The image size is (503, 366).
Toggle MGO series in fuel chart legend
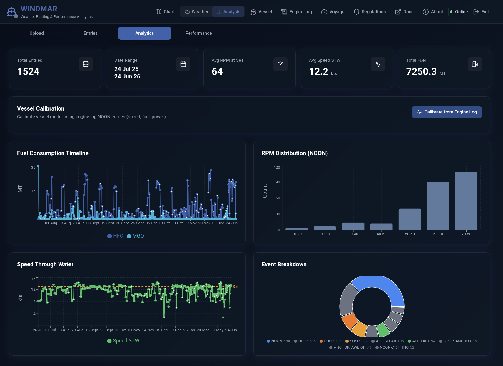(135, 236)
